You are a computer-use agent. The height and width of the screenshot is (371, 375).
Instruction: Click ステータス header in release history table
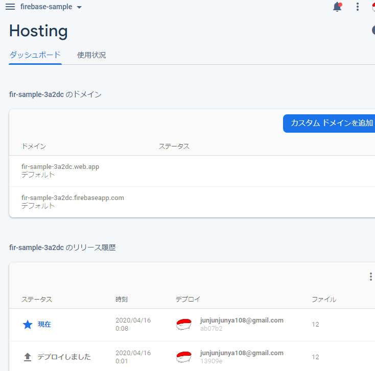click(x=37, y=300)
